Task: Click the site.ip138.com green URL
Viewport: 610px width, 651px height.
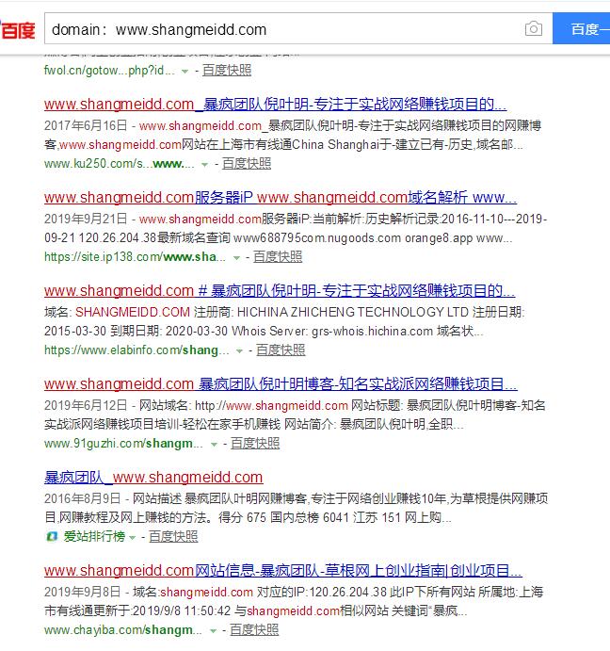Action: [x=135, y=257]
